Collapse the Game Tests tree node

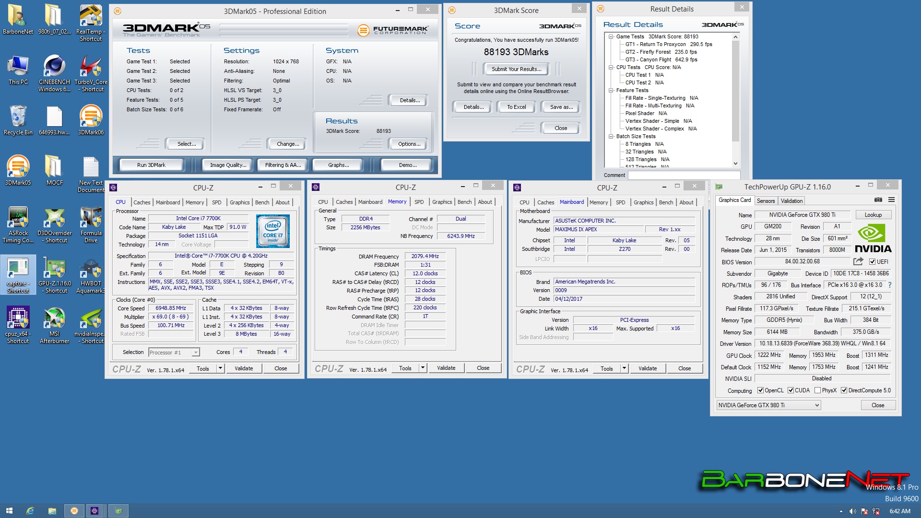tap(611, 36)
